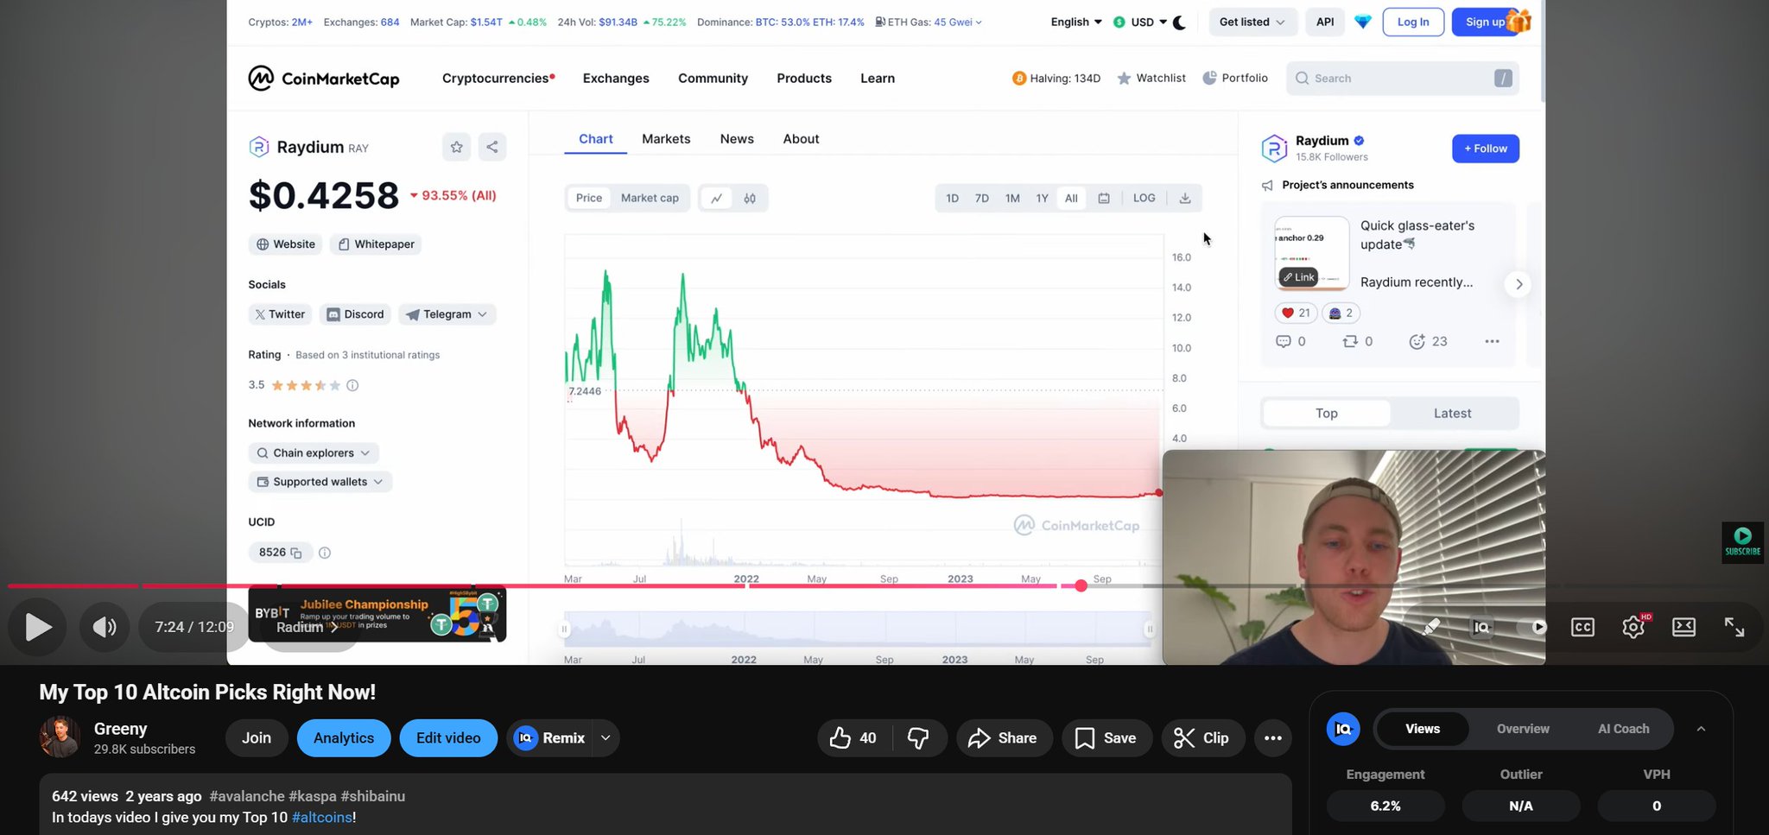
Task: Click the blue Follow Raydium button
Action: point(1486,149)
